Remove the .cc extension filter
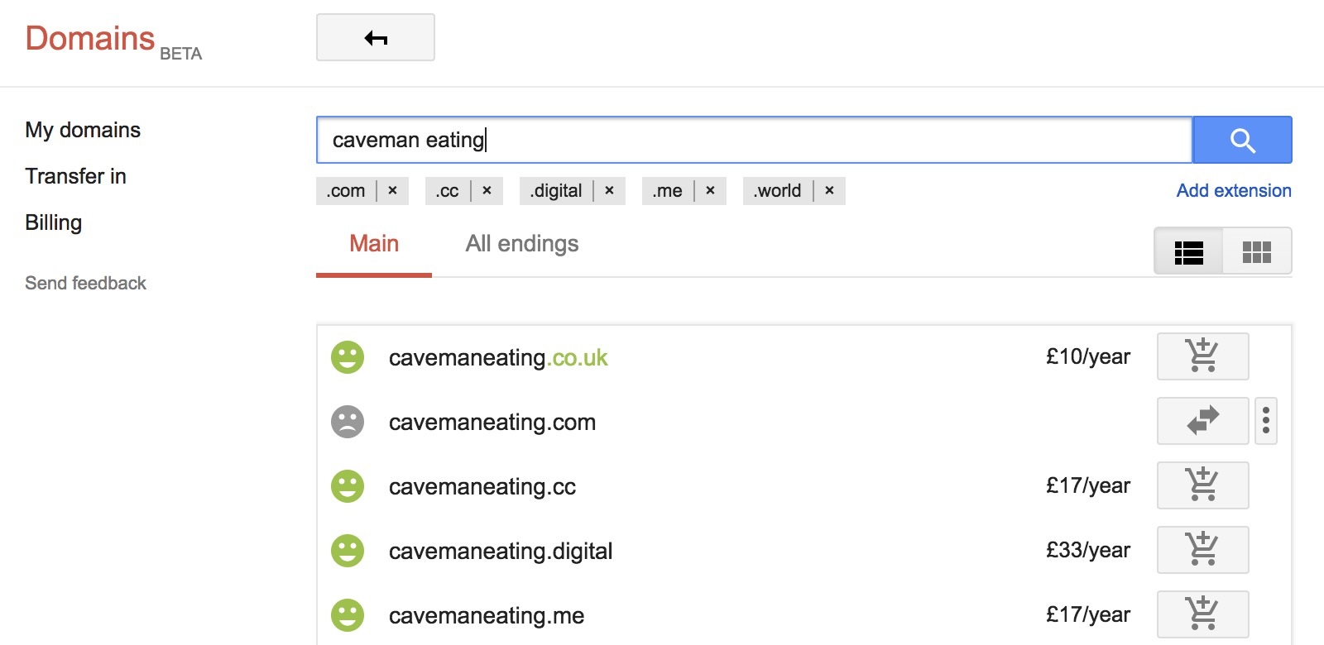Screen dimensions: 1324x645 click(x=487, y=190)
